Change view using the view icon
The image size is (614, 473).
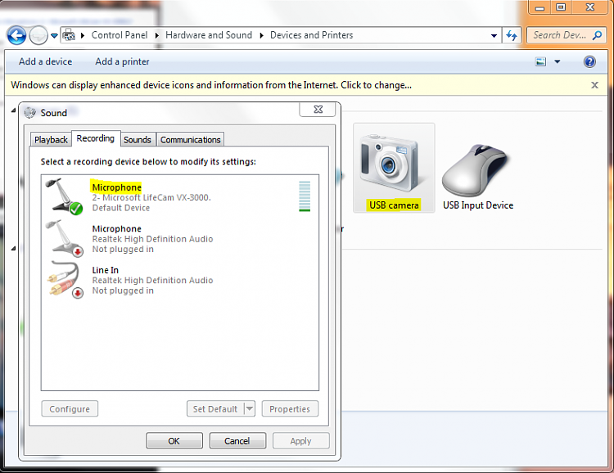pyautogui.click(x=541, y=61)
